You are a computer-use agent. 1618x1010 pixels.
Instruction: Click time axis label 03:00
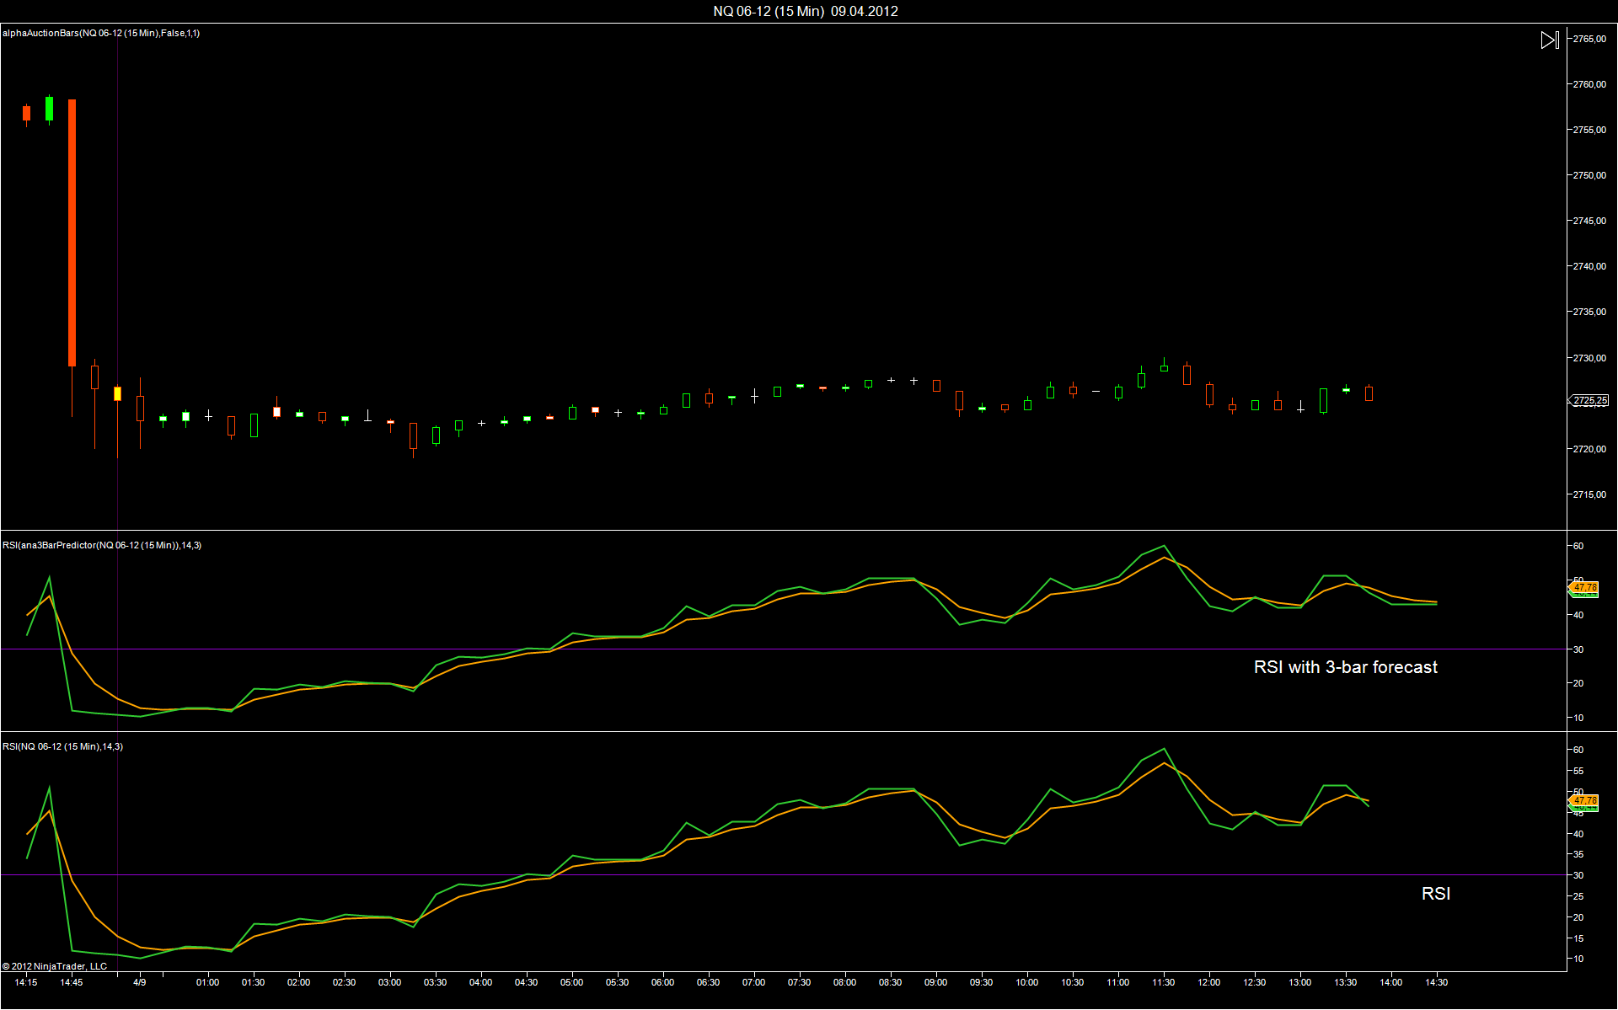point(390,982)
